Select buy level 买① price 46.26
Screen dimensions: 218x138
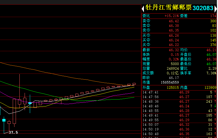[174, 36]
